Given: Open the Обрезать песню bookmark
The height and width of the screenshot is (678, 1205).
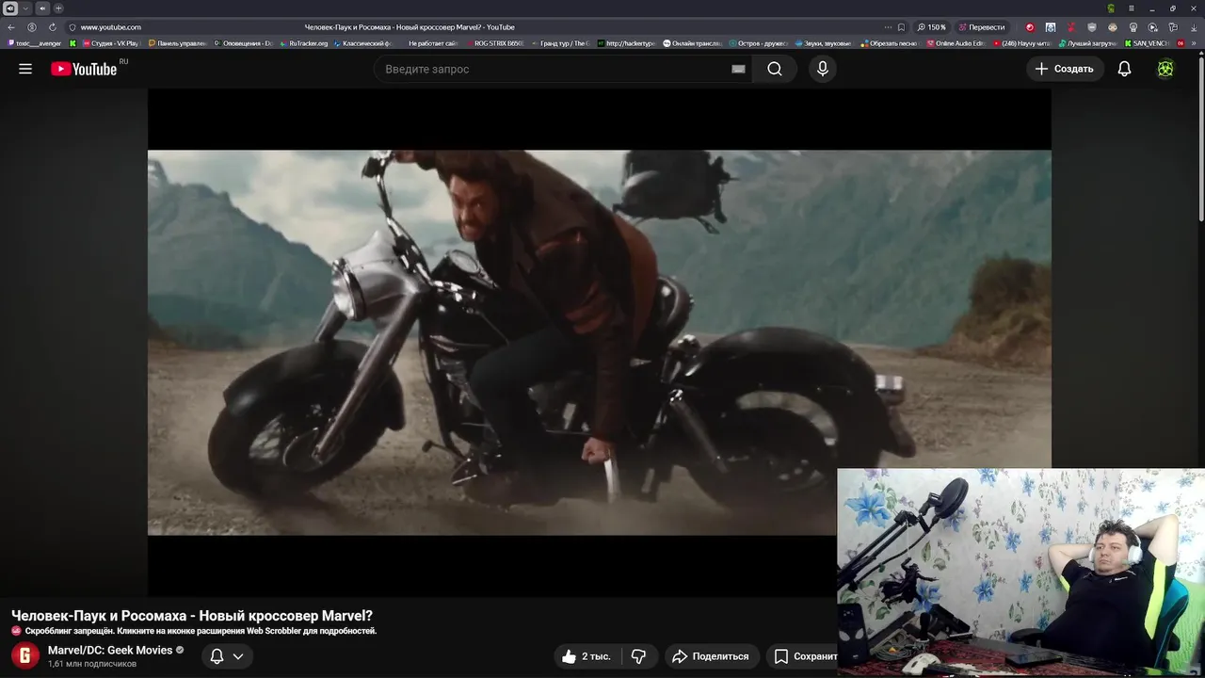Looking at the screenshot, I should point(889,43).
